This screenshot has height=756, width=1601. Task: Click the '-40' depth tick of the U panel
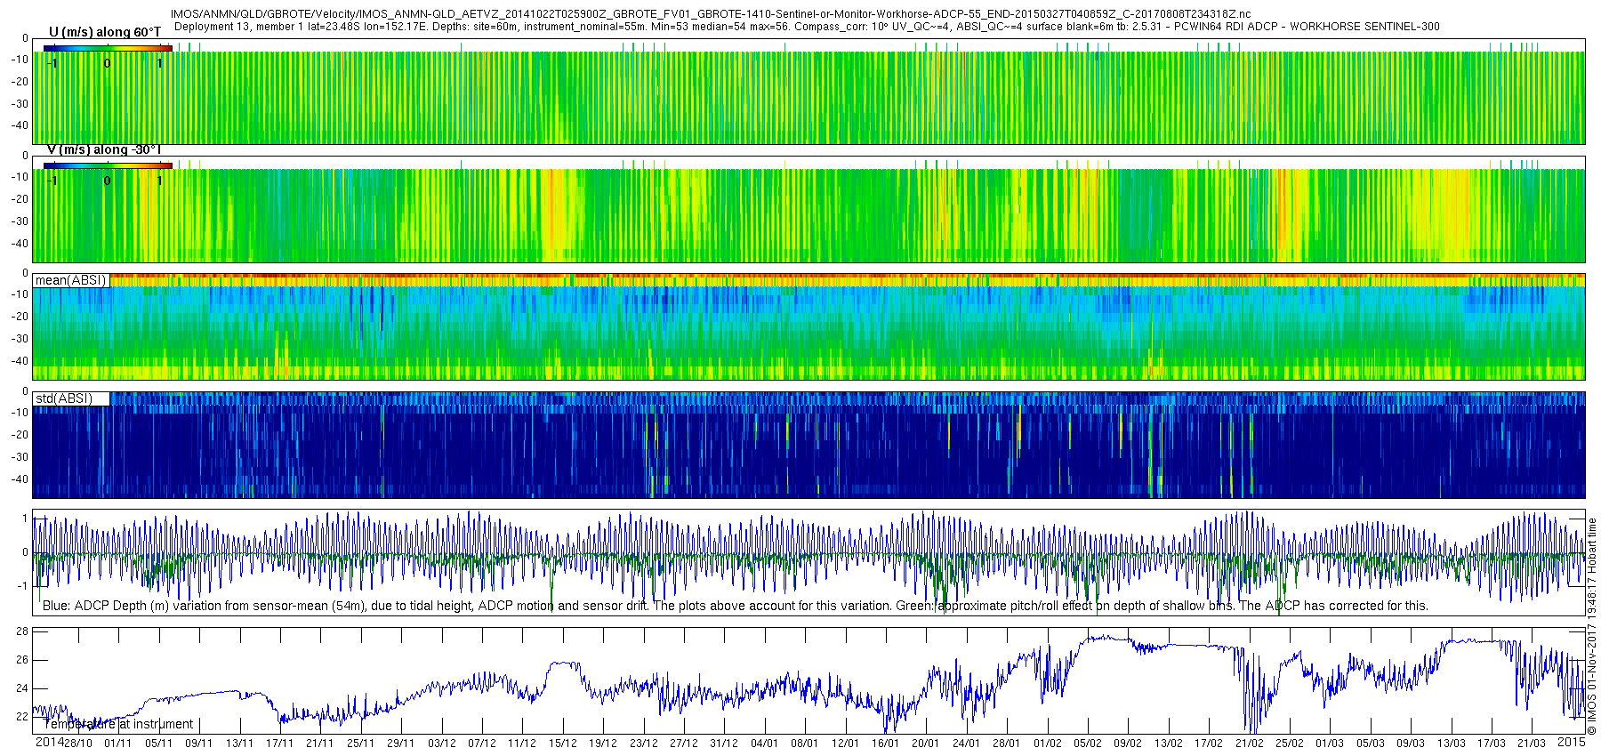pos(20,125)
